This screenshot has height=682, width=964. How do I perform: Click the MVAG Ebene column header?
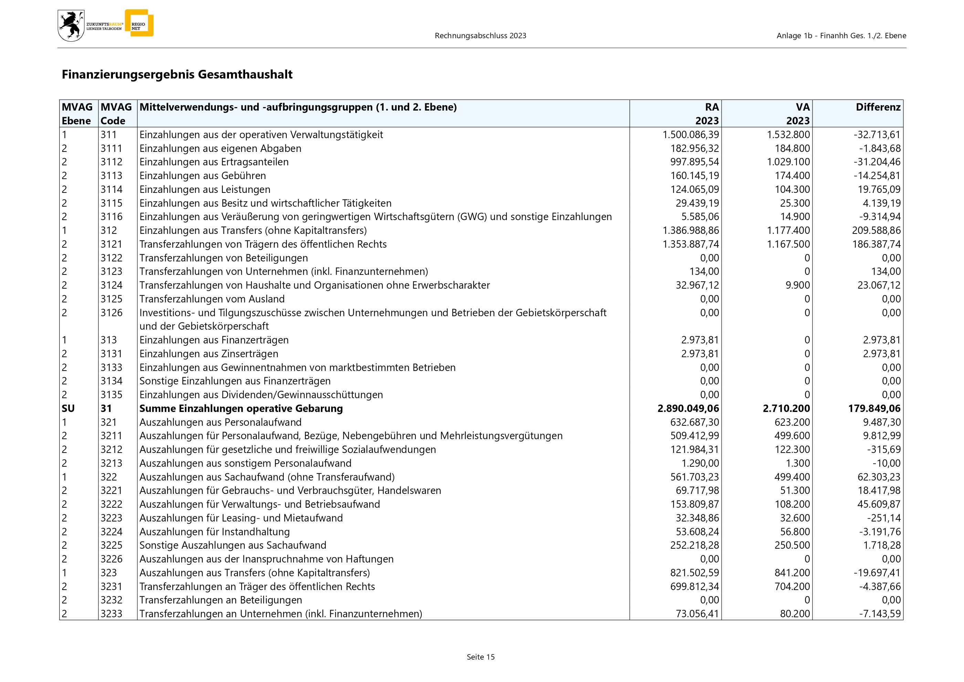77,114
